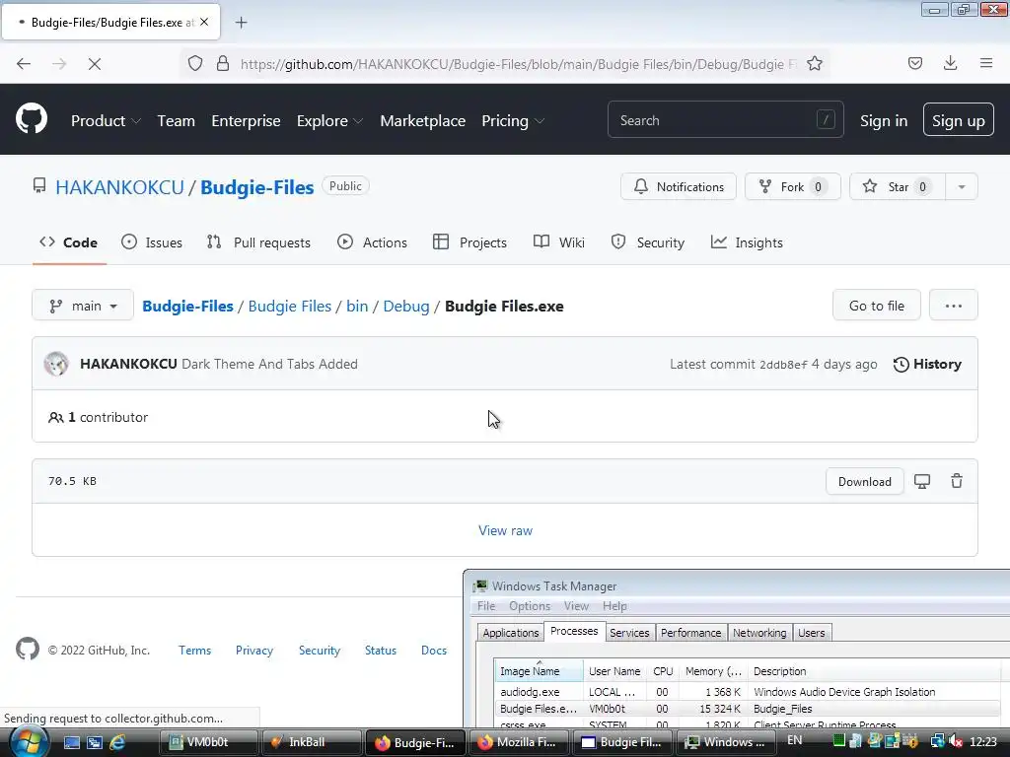Open a new browser tab with plus
The image size is (1010, 757).
(x=241, y=23)
